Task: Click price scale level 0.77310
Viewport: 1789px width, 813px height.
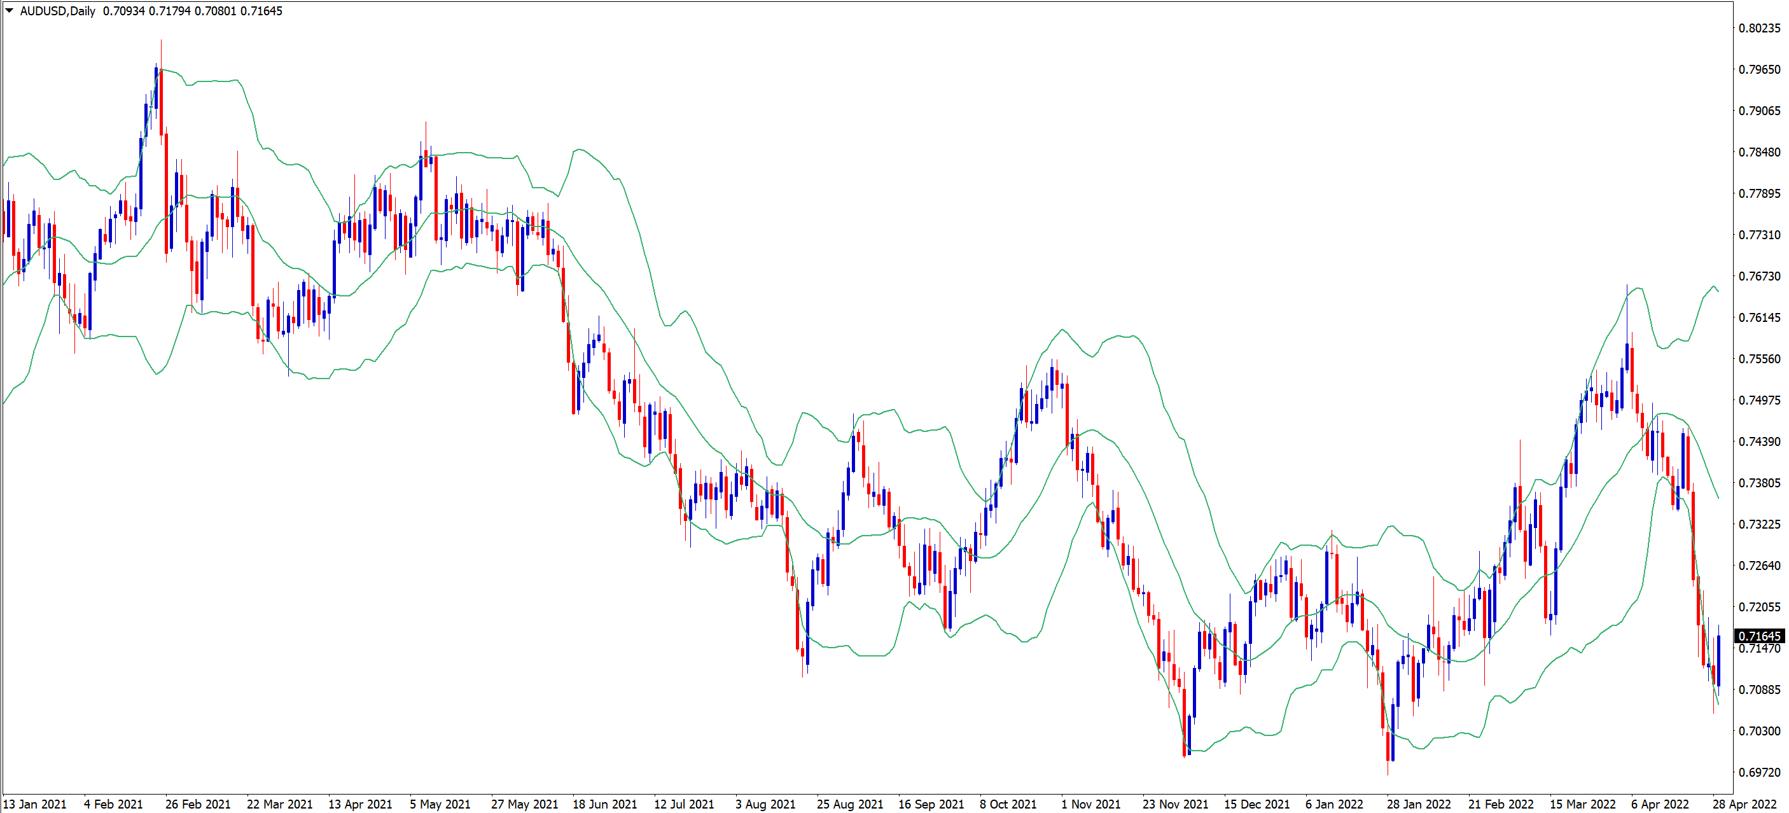Action: [1759, 235]
